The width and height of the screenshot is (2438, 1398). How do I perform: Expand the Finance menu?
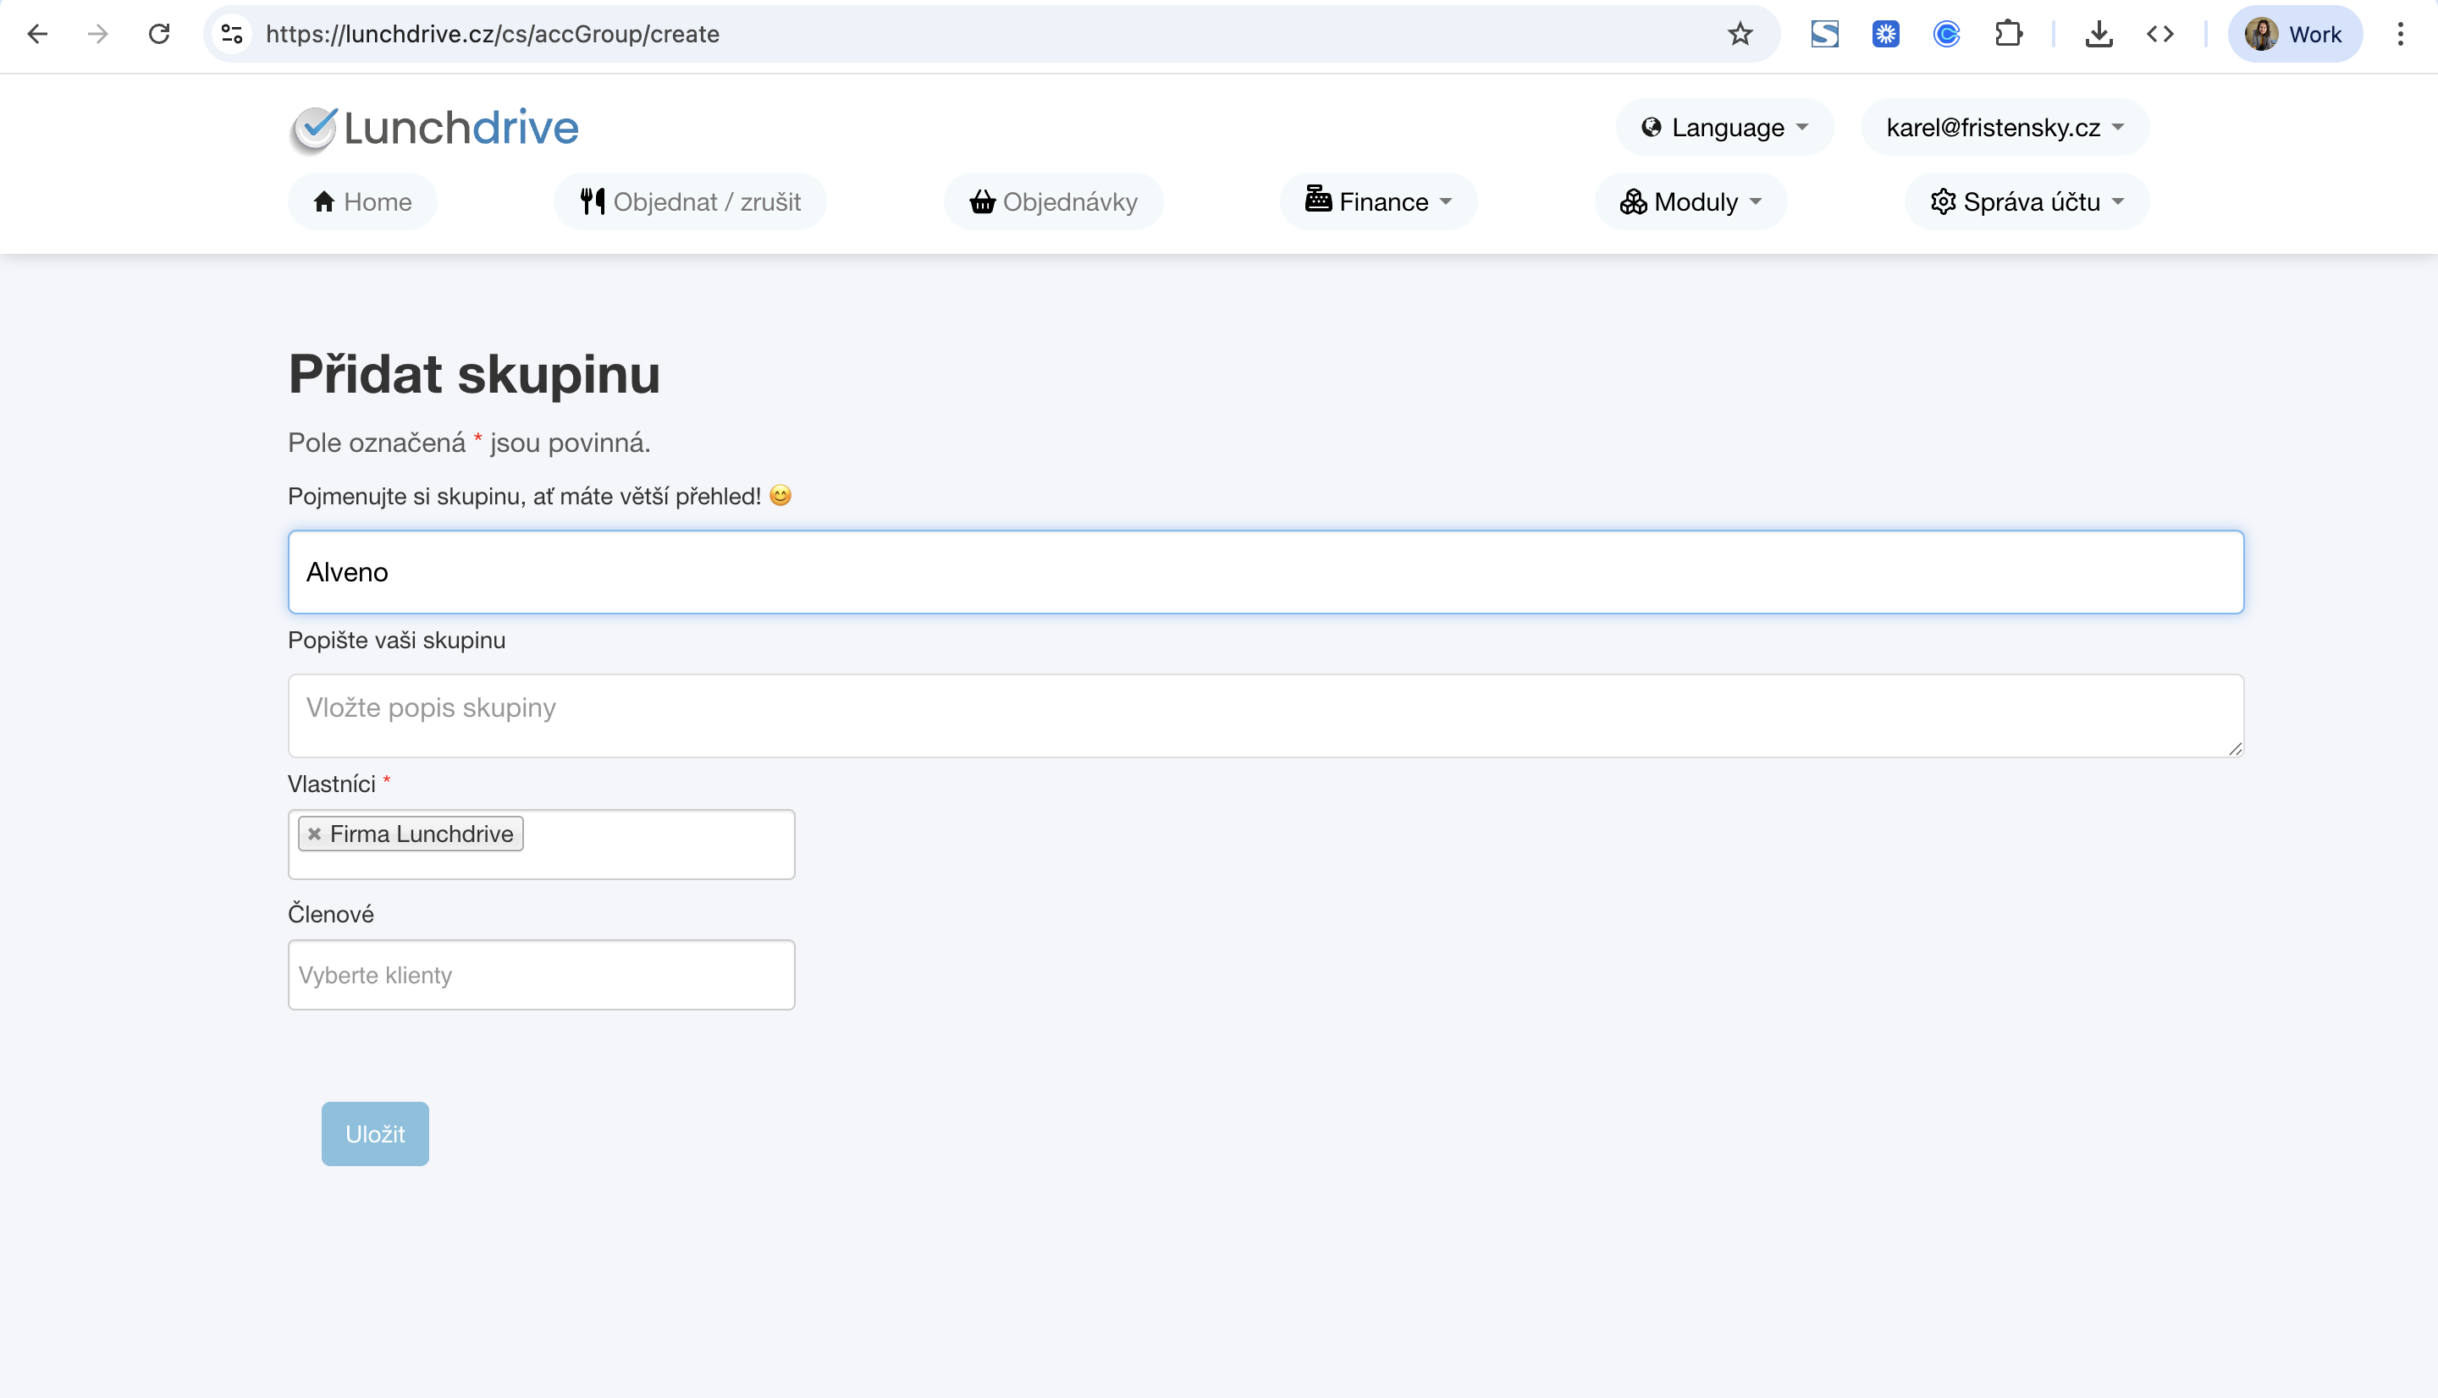[x=1378, y=201]
